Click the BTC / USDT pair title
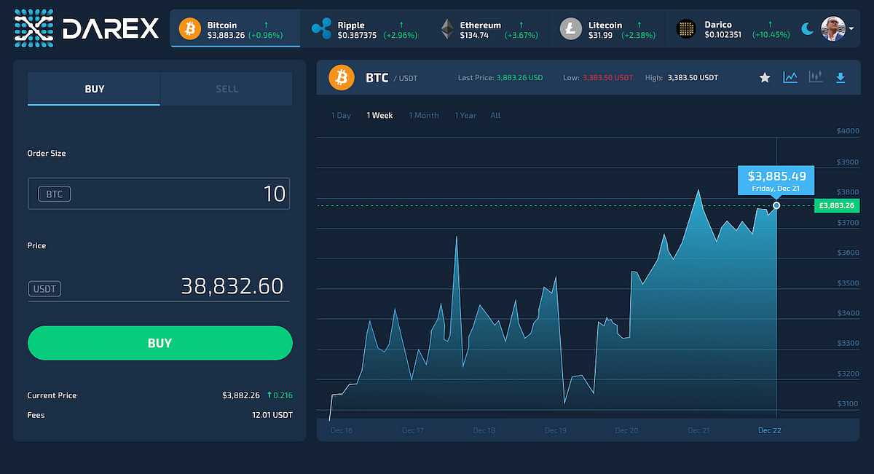874x474 pixels. 391,77
